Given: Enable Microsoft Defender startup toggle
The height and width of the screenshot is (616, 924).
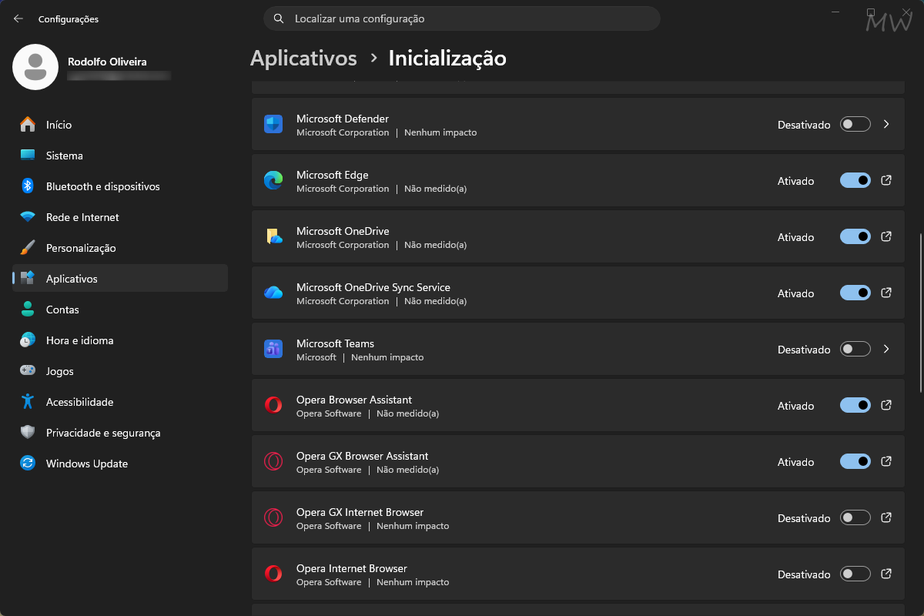Looking at the screenshot, I should (x=855, y=124).
